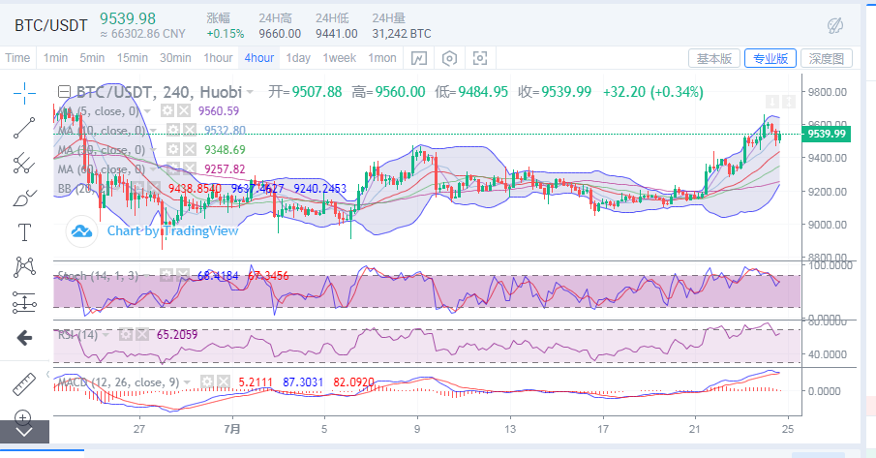Switch to the 1day timeframe
876x458 pixels.
(298, 58)
